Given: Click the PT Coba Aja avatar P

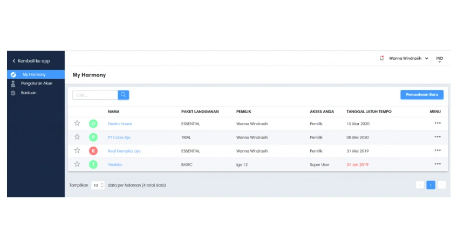Looking at the screenshot, I should [x=93, y=137].
